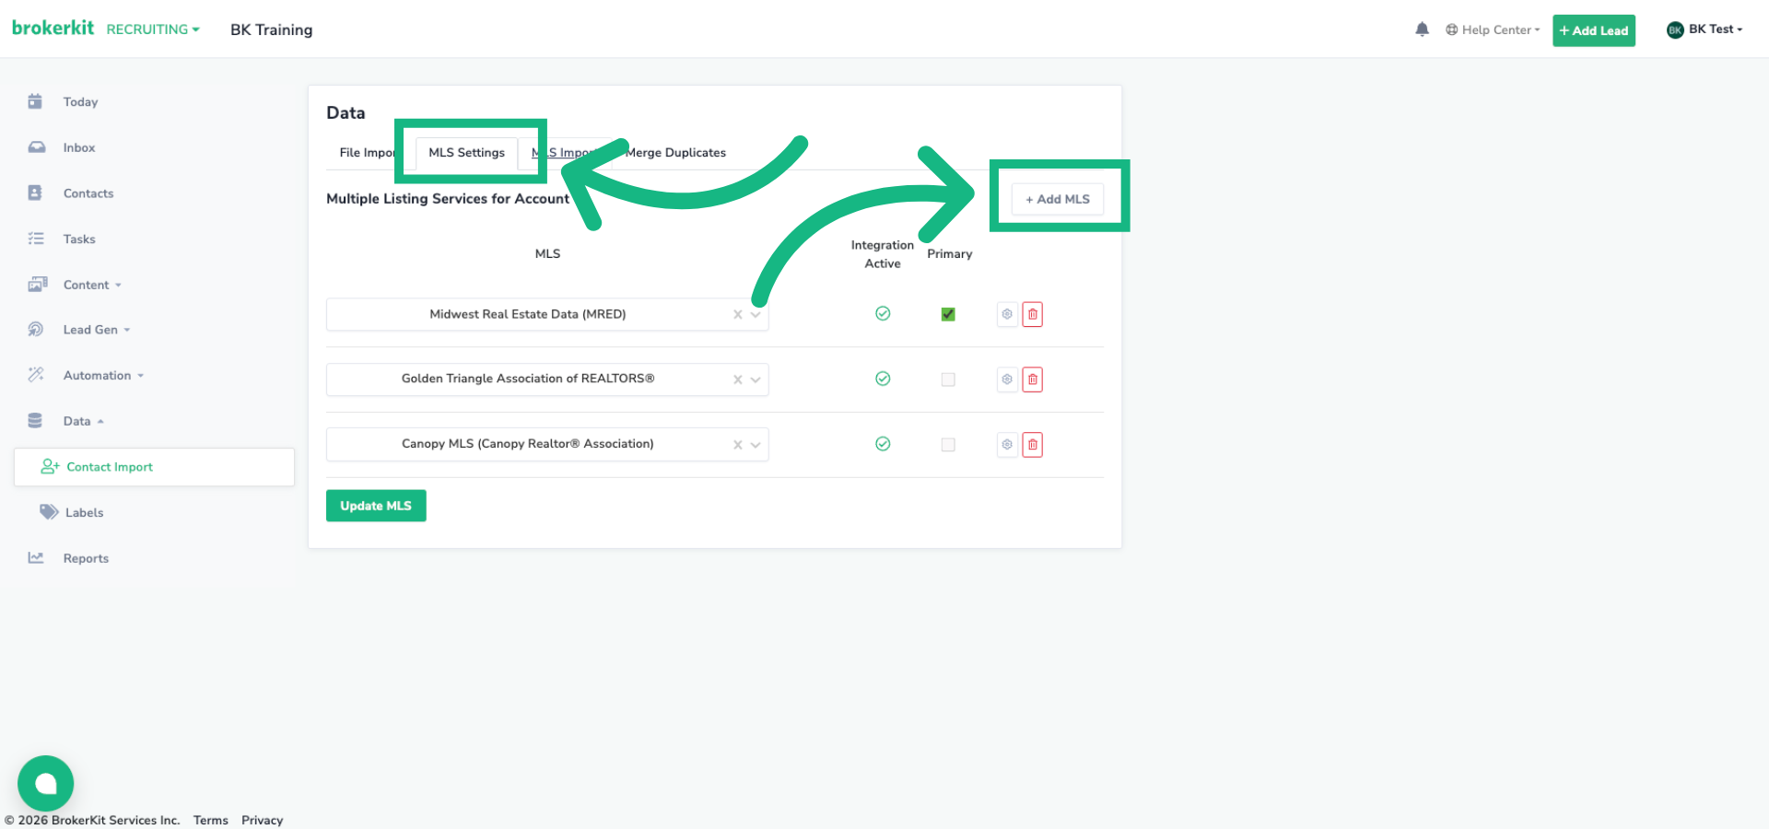This screenshot has height=829, width=1769.
Task: Clear the Midwest Real Estate Data selection
Action: click(x=737, y=315)
